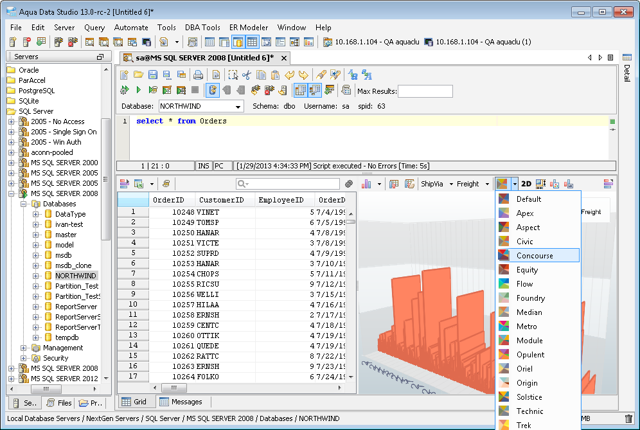Choose the Flow color palette swatch

point(504,284)
